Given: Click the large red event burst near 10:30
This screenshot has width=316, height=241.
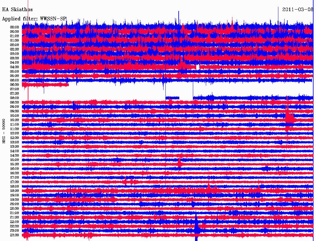Looking at the screenshot, I should coord(289,118).
